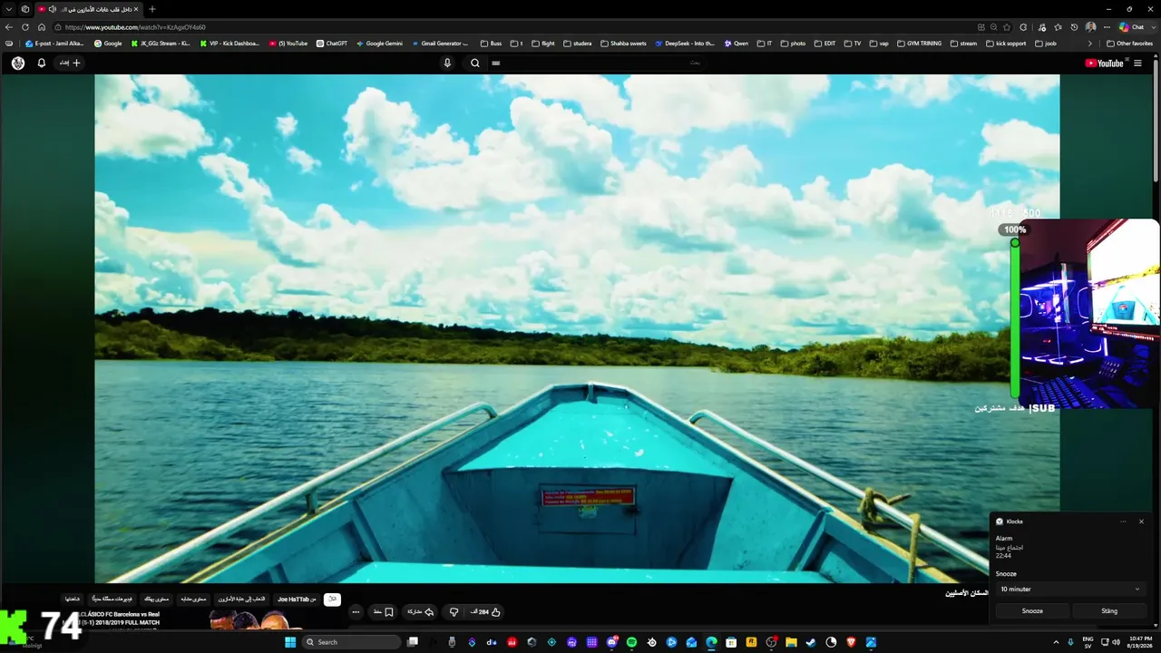Screen dimensions: 1161x653
Task: Refresh the current page
Action: [25, 27]
